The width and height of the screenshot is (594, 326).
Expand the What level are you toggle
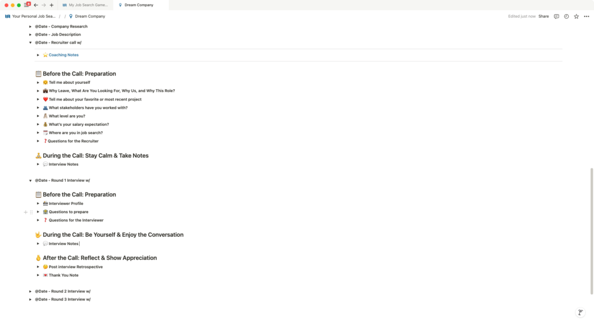tap(38, 116)
